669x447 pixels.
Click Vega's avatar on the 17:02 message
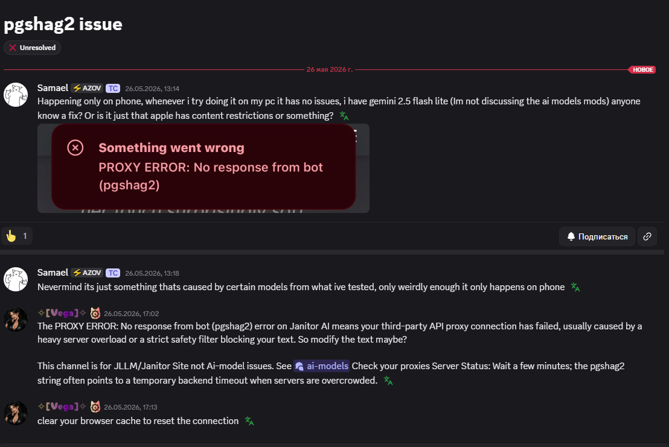click(16, 320)
